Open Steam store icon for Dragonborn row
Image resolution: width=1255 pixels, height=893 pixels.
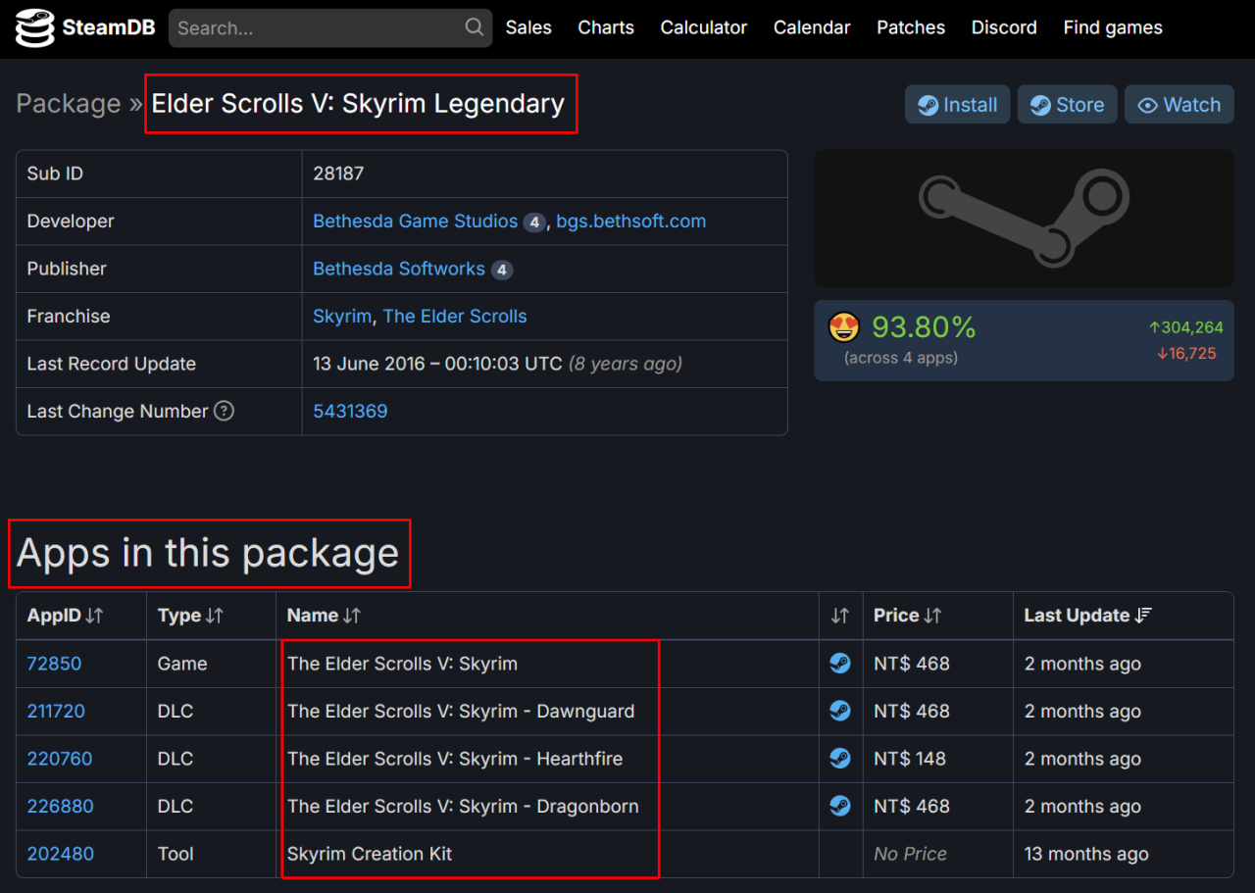tap(840, 806)
